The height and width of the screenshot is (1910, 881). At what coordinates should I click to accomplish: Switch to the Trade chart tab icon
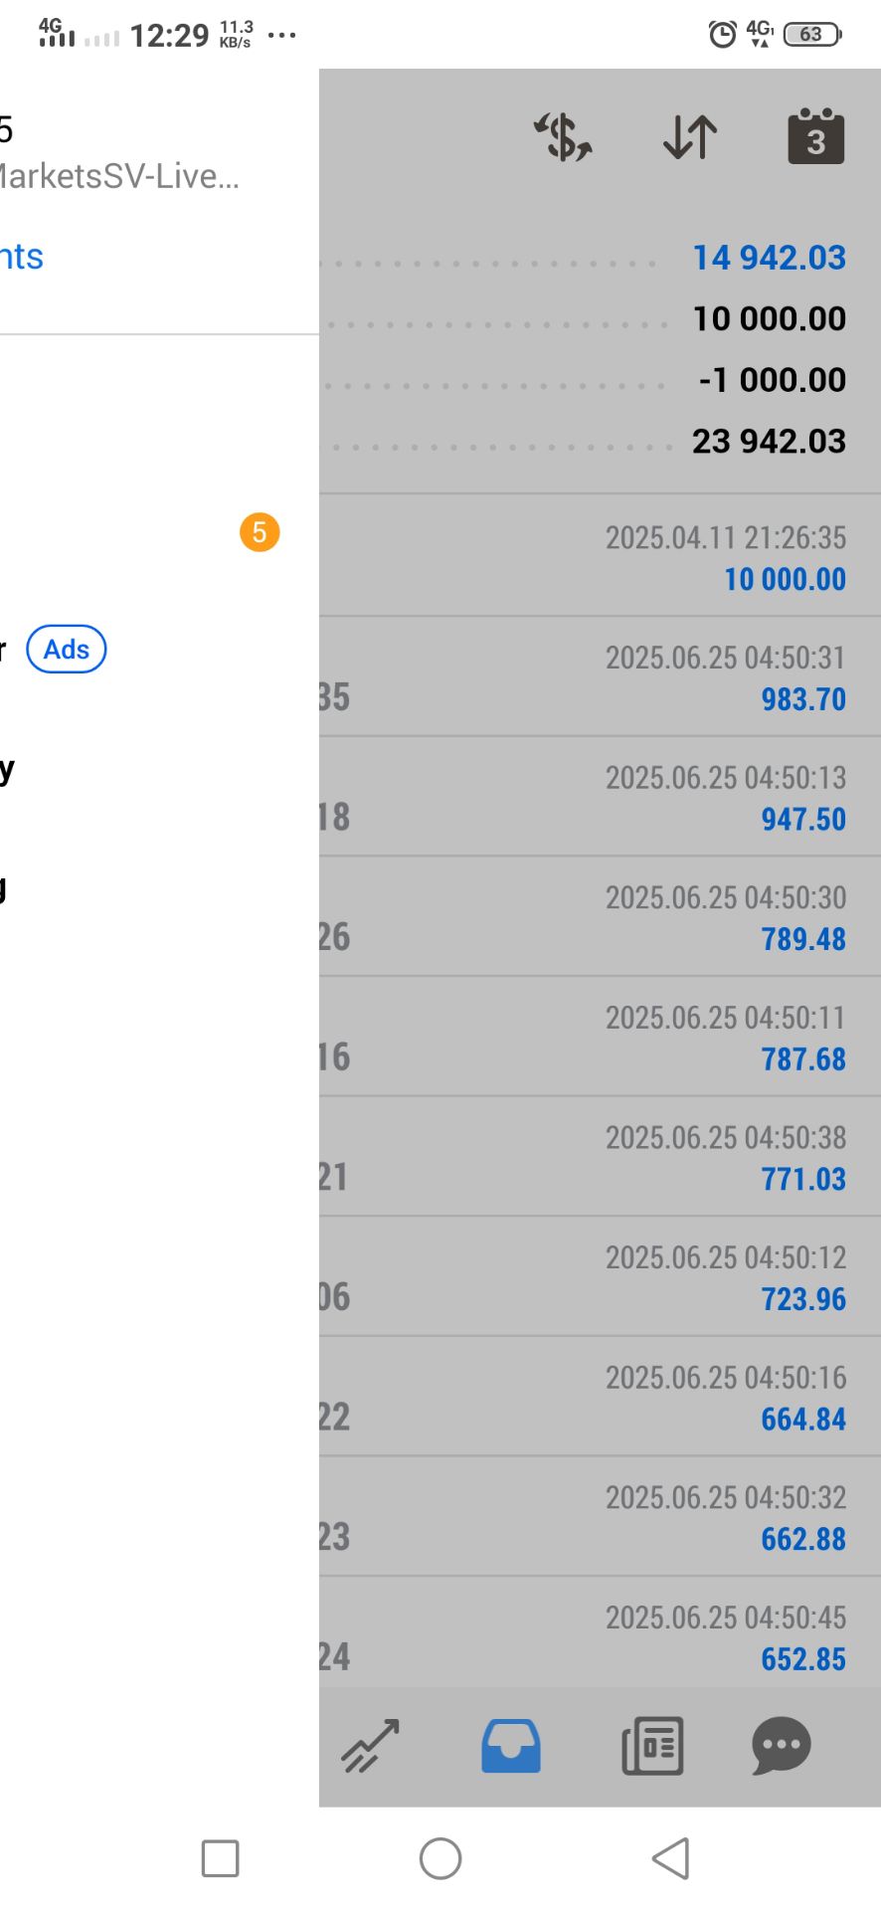(370, 1746)
